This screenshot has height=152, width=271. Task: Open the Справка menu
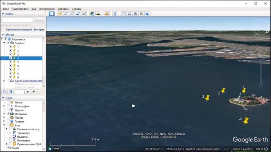[x=77, y=9]
